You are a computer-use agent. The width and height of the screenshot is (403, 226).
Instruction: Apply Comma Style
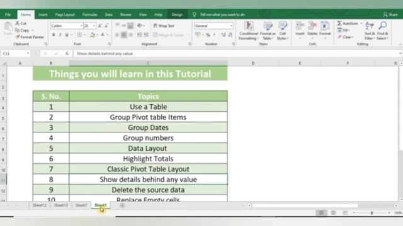click(x=214, y=35)
